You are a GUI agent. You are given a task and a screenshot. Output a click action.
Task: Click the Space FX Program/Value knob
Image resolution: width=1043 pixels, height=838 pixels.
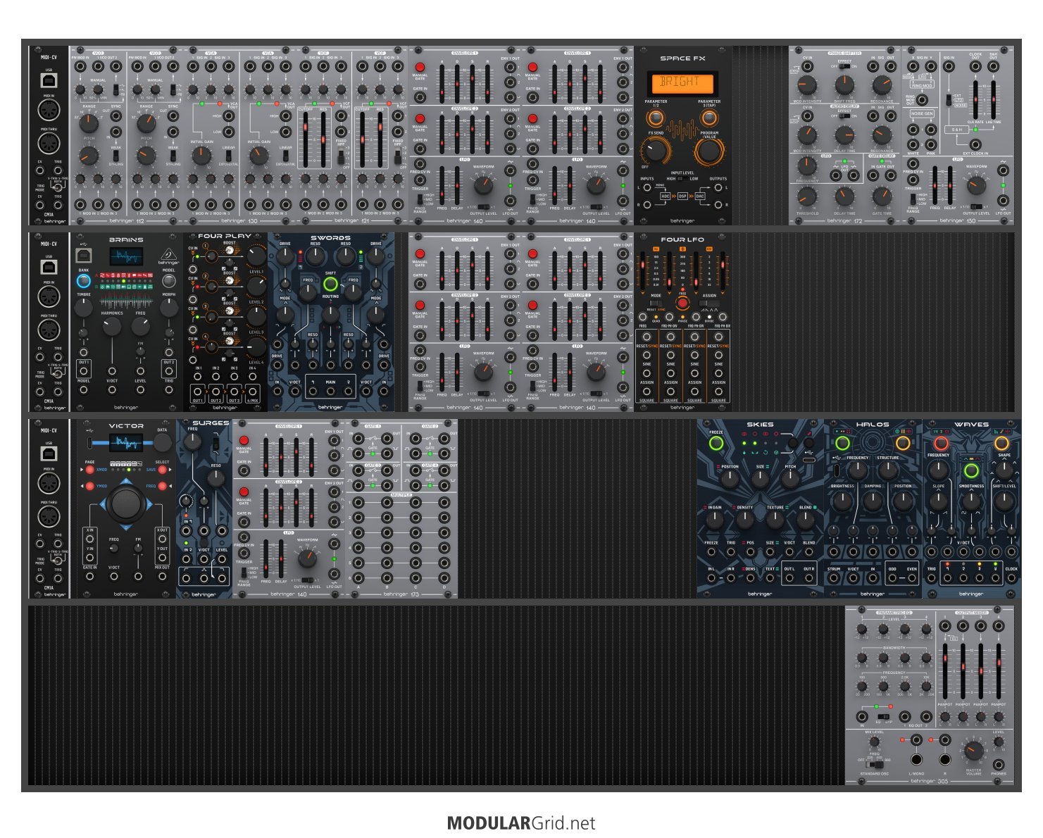click(709, 151)
